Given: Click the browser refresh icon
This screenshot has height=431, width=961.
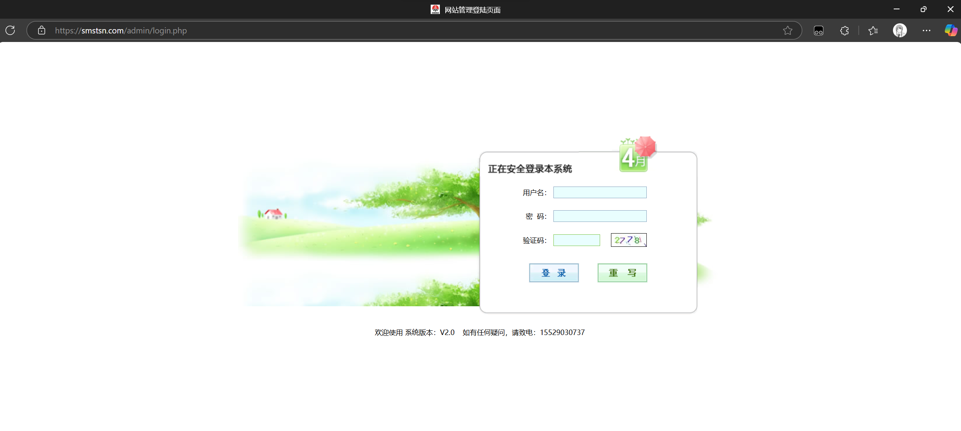Looking at the screenshot, I should pos(11,30).
